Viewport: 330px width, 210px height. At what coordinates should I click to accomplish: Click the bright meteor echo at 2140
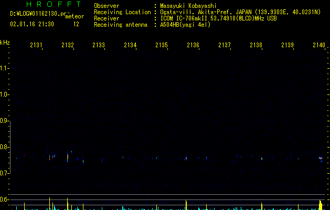click(x=321, y=159)
